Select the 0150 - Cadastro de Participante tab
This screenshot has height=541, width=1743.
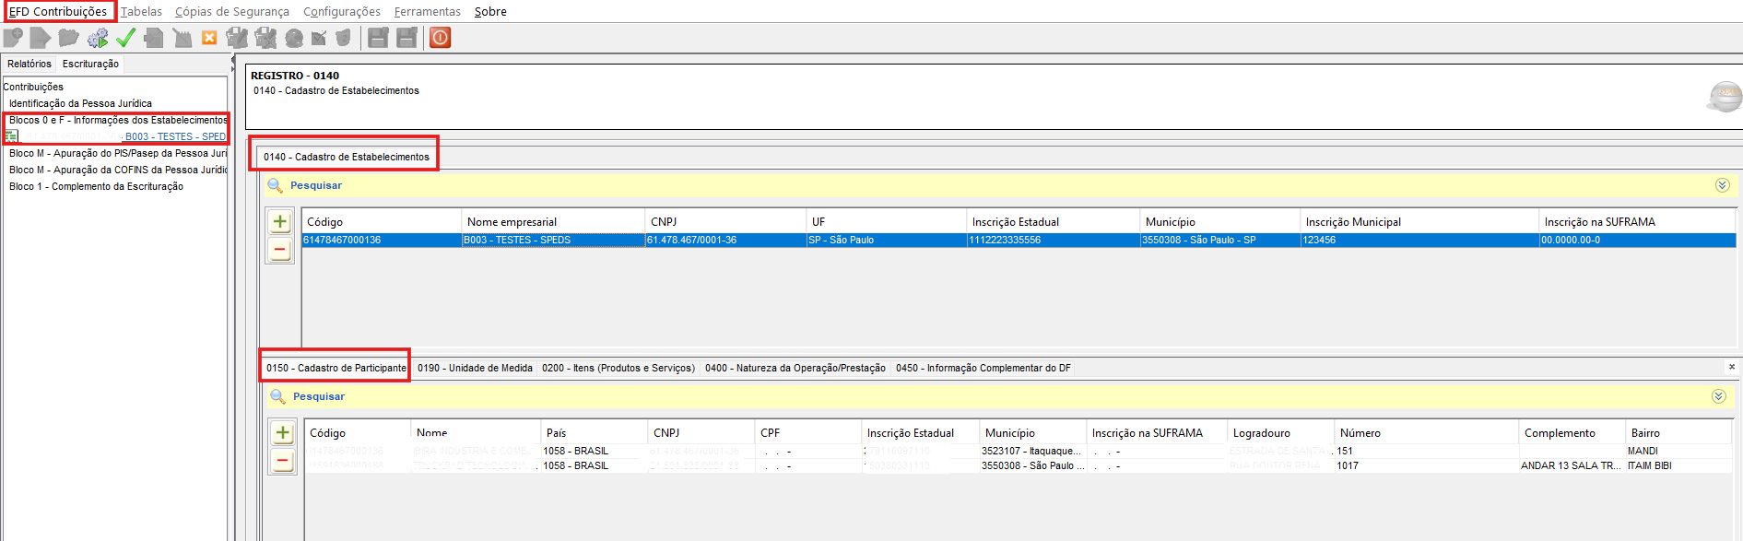click(x=336, y=368)
